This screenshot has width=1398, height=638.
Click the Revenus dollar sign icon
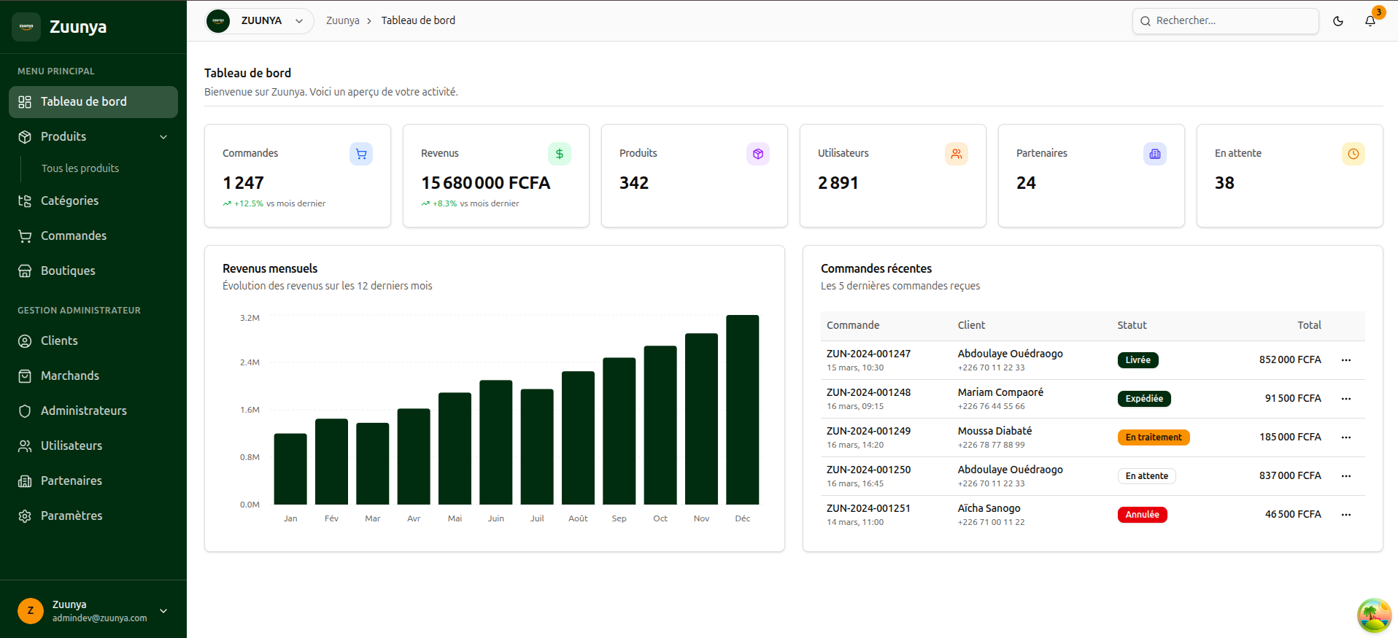click(x=559, y=154)
